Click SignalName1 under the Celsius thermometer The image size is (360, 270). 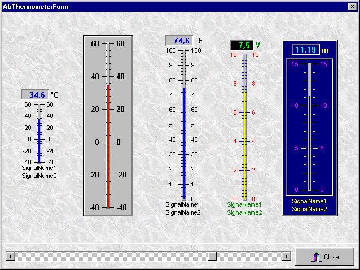coord(39,168)
